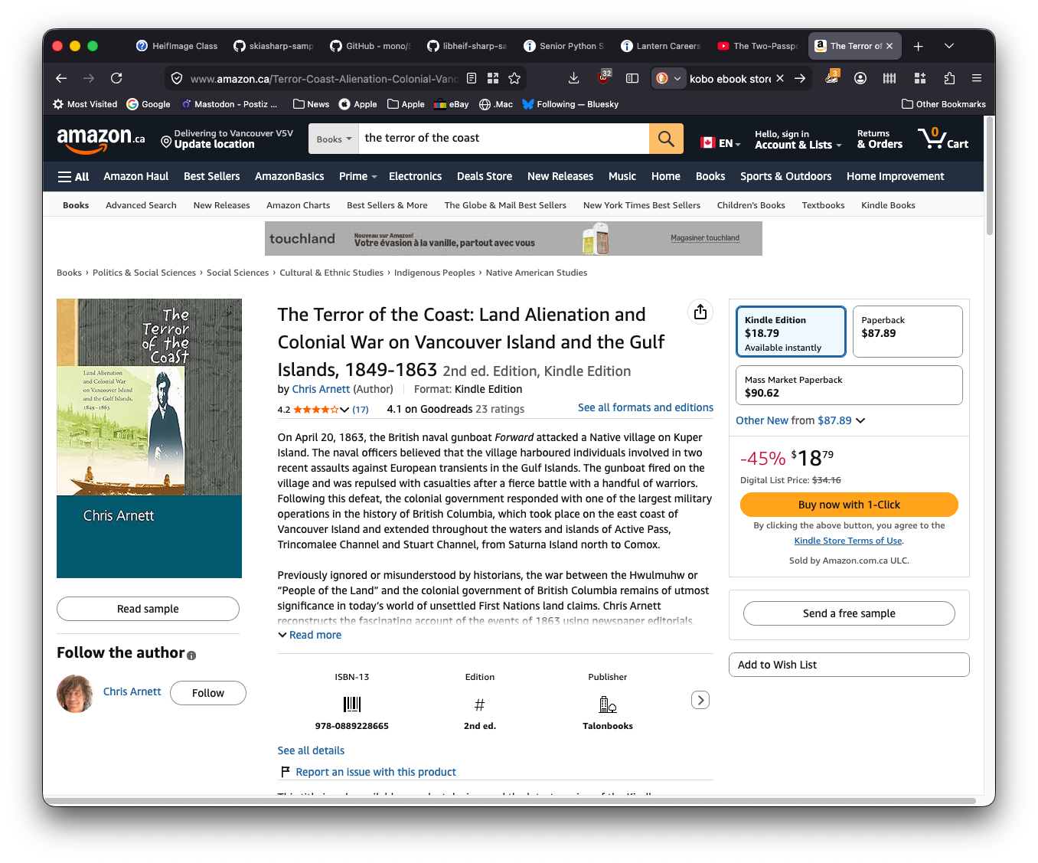Select the Mass Market Paperback format

848,385
